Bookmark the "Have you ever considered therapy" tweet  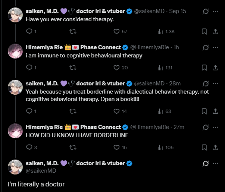[x=204, y=32]
